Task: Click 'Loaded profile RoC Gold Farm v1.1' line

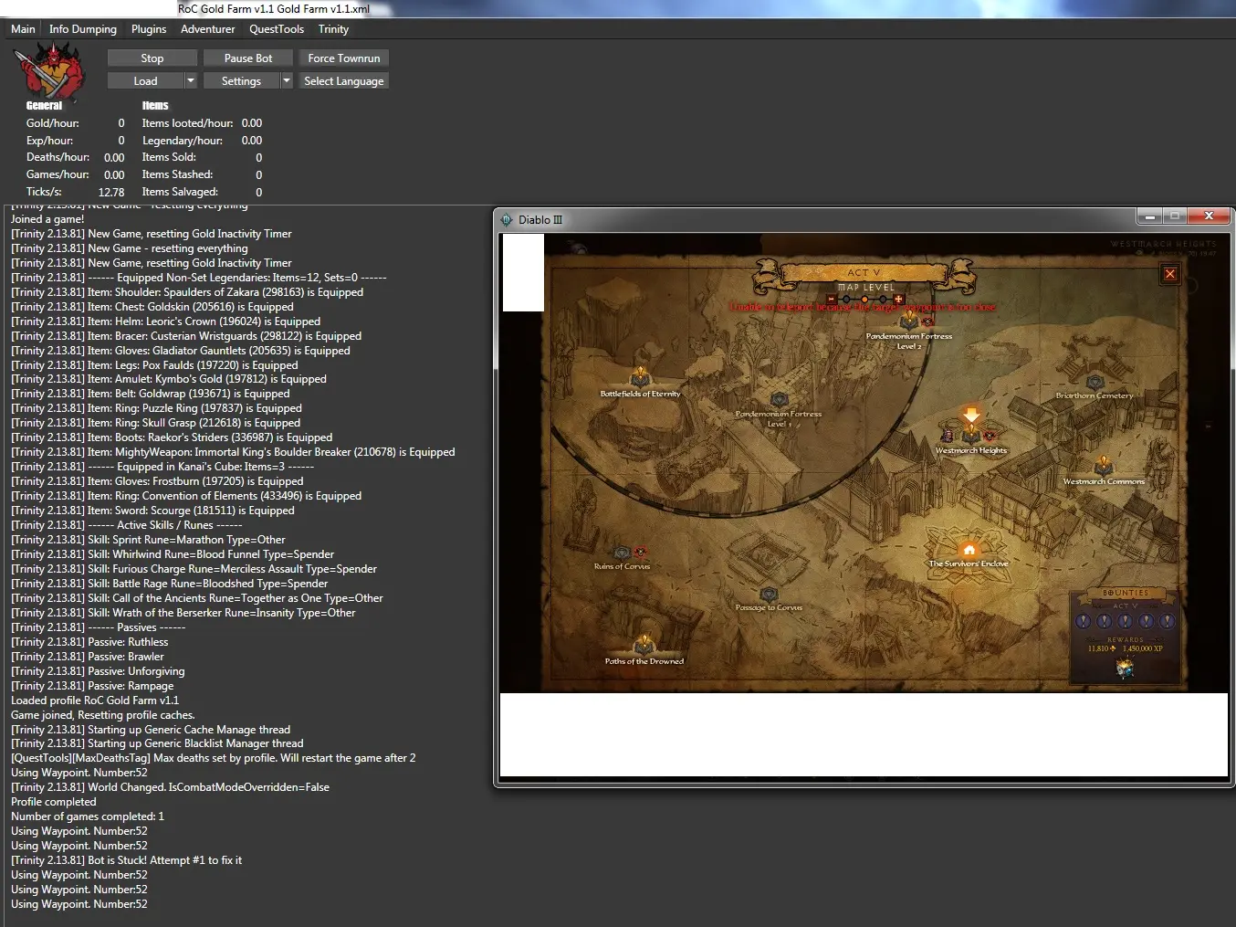Action: coord(95,701)
